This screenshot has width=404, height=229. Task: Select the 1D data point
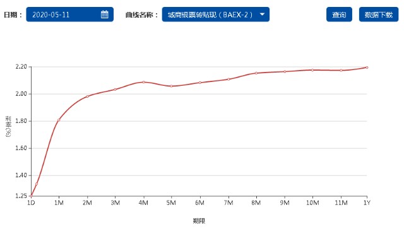31,196
